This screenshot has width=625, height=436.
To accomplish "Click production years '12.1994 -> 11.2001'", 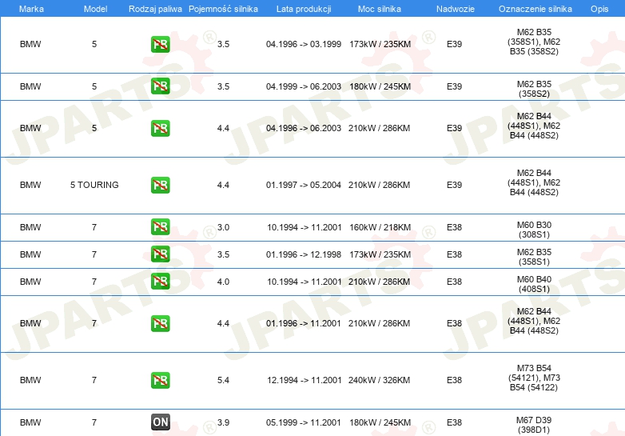I will click(x=305, y=380).
